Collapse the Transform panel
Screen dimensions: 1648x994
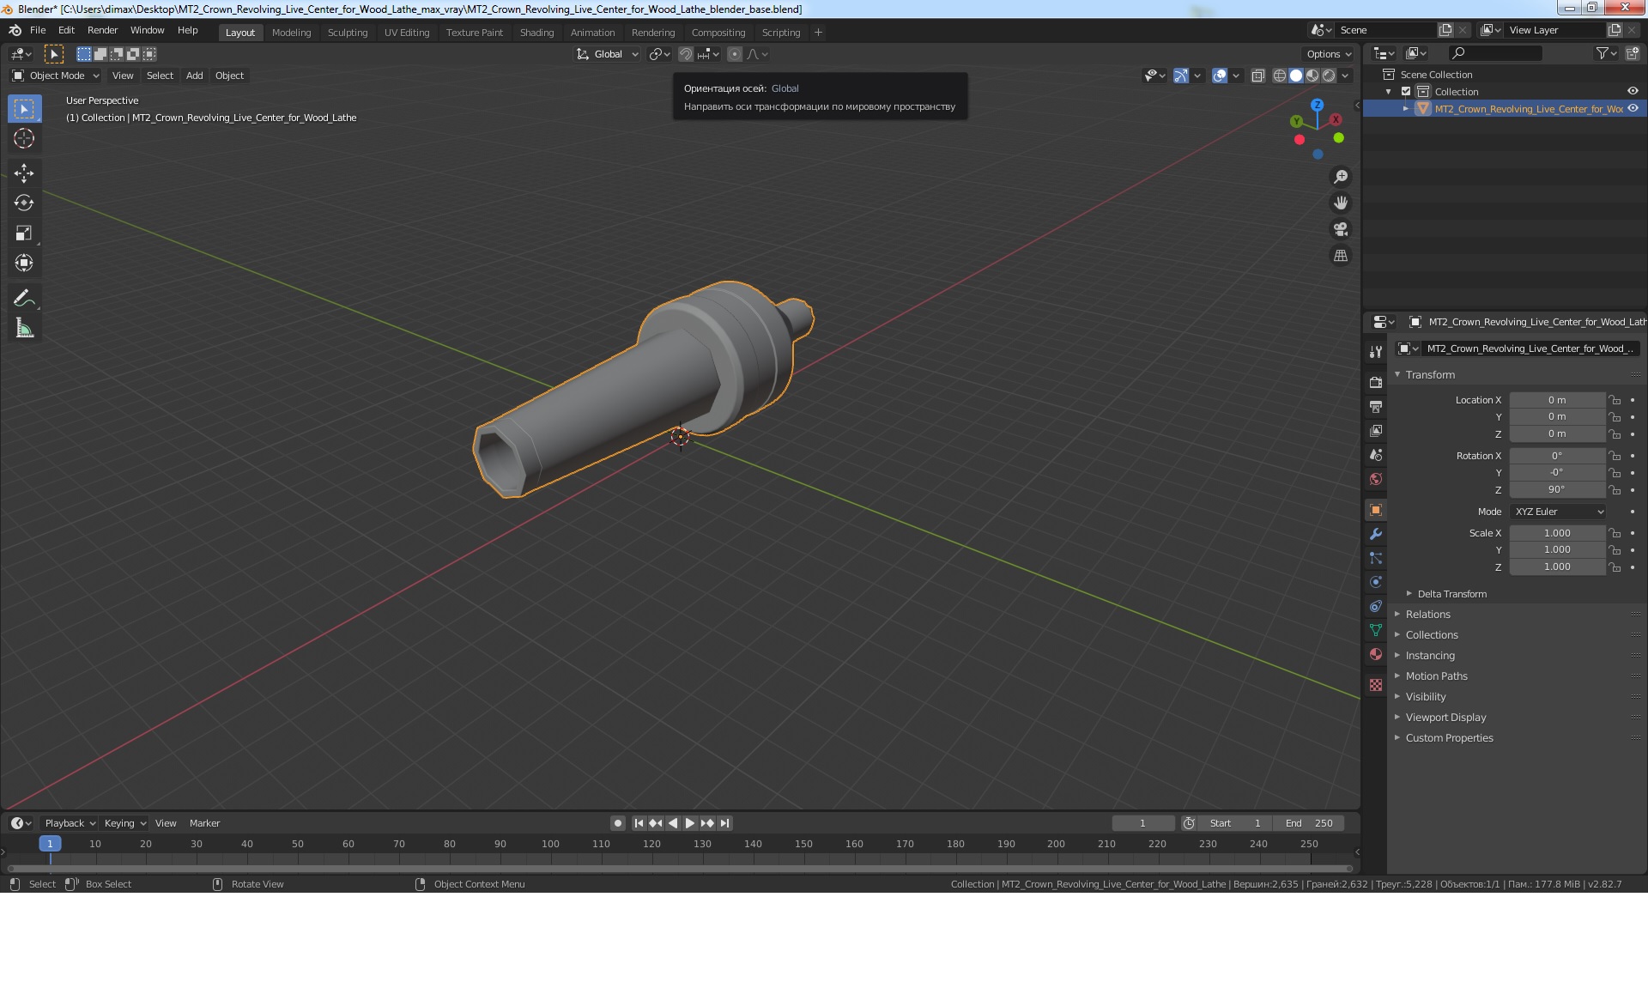click(x=1429, y=375)
